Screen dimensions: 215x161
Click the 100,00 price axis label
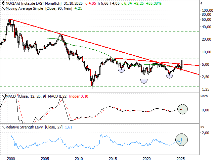208,10
